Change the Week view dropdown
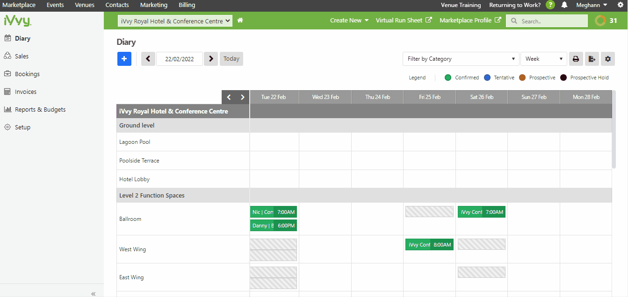 coord(544,59)
